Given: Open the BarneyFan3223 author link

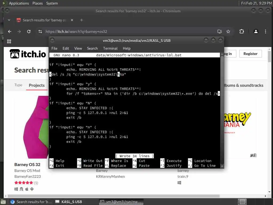Looking at the screenshot, I should (27, 176).
